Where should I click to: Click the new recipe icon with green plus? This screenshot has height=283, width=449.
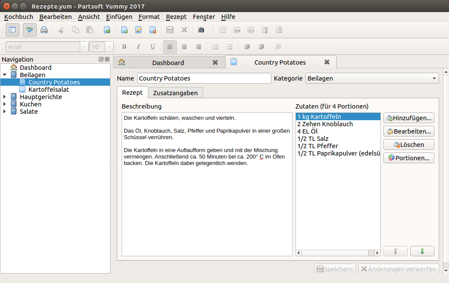(124, 30)
